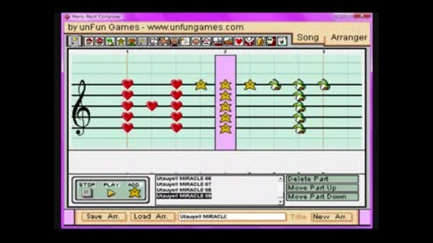Select the Cat instrument icon
433x243 pixels.
pyautogui.click(x=164, y=41)
